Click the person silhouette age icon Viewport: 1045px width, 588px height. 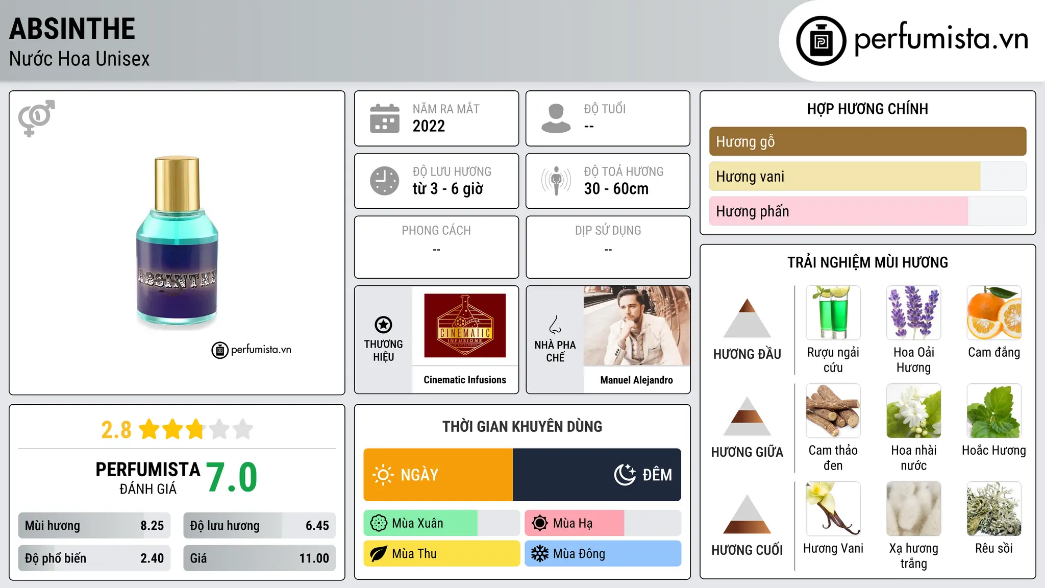[x=556, y=118]
